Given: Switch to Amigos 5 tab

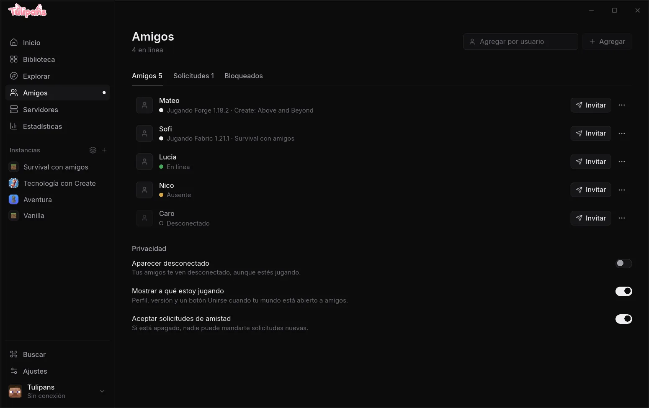Looking at the screenshot, I should point(147,76).
